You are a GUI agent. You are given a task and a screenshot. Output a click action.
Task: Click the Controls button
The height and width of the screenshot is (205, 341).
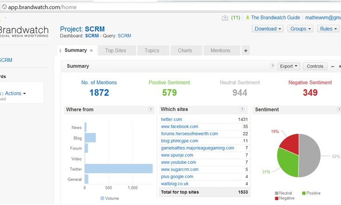coord(315,66)
